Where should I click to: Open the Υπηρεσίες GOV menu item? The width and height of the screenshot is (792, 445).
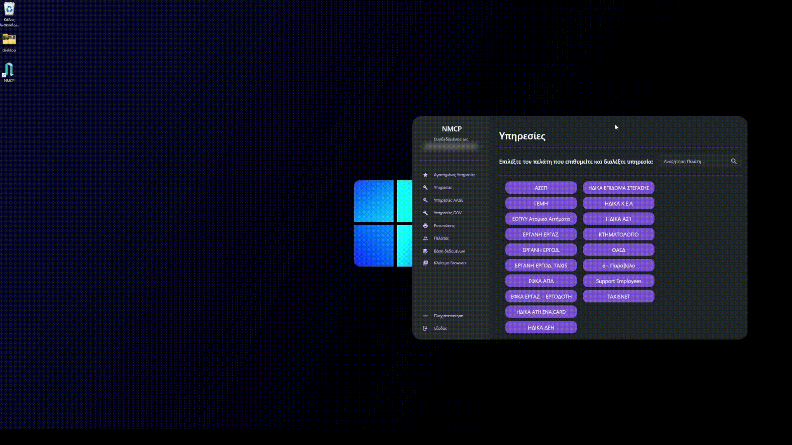tap(448, 213)
